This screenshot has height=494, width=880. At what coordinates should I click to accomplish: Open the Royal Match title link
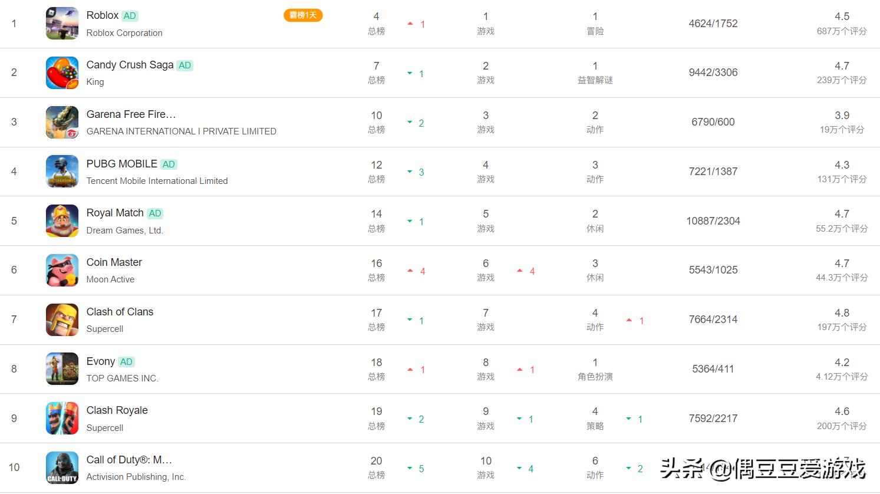[115, 213]
